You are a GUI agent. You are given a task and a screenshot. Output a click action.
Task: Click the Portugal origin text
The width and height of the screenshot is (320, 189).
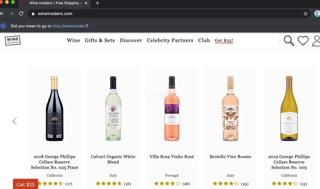pyautogui.click(x=172, y=175)
